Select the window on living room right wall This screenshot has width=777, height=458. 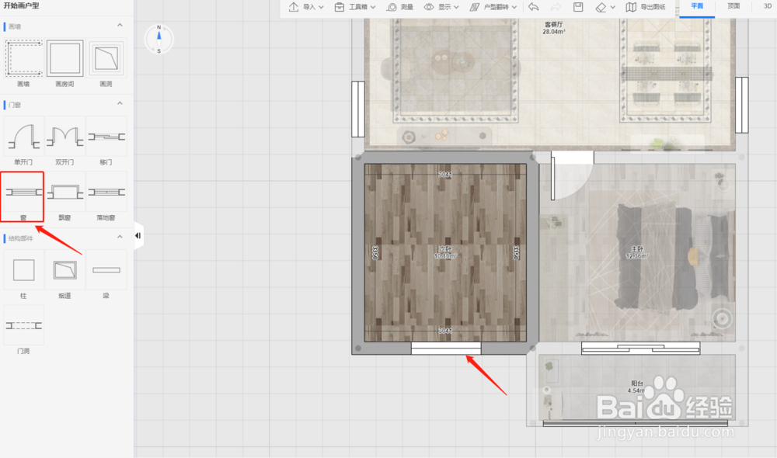[742, 105]
